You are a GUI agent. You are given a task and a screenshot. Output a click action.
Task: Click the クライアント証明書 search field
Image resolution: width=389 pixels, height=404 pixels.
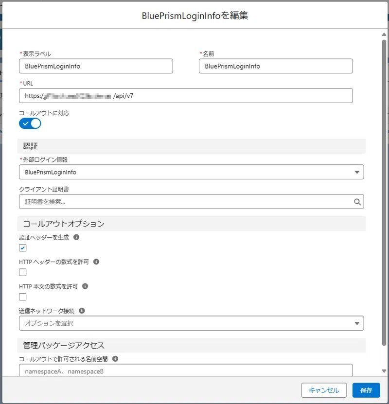click(x=192, y=201)
